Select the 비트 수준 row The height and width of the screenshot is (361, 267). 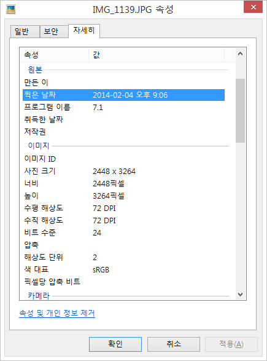pos(123,232)
